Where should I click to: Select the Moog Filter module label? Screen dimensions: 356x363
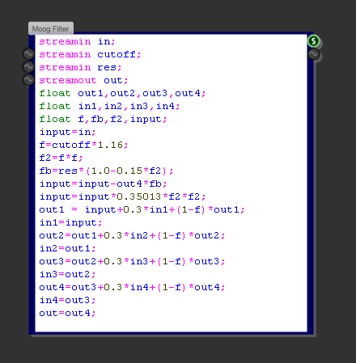51,28
